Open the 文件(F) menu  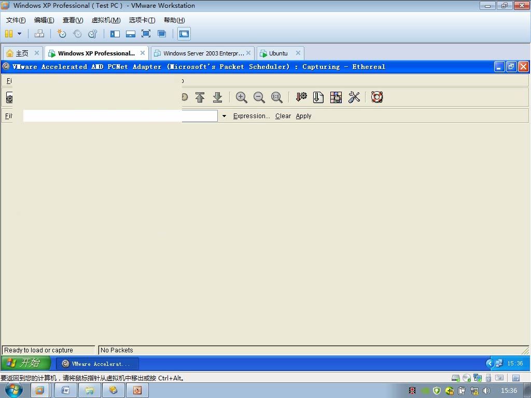pyautogui.click(x=16, y=20)
